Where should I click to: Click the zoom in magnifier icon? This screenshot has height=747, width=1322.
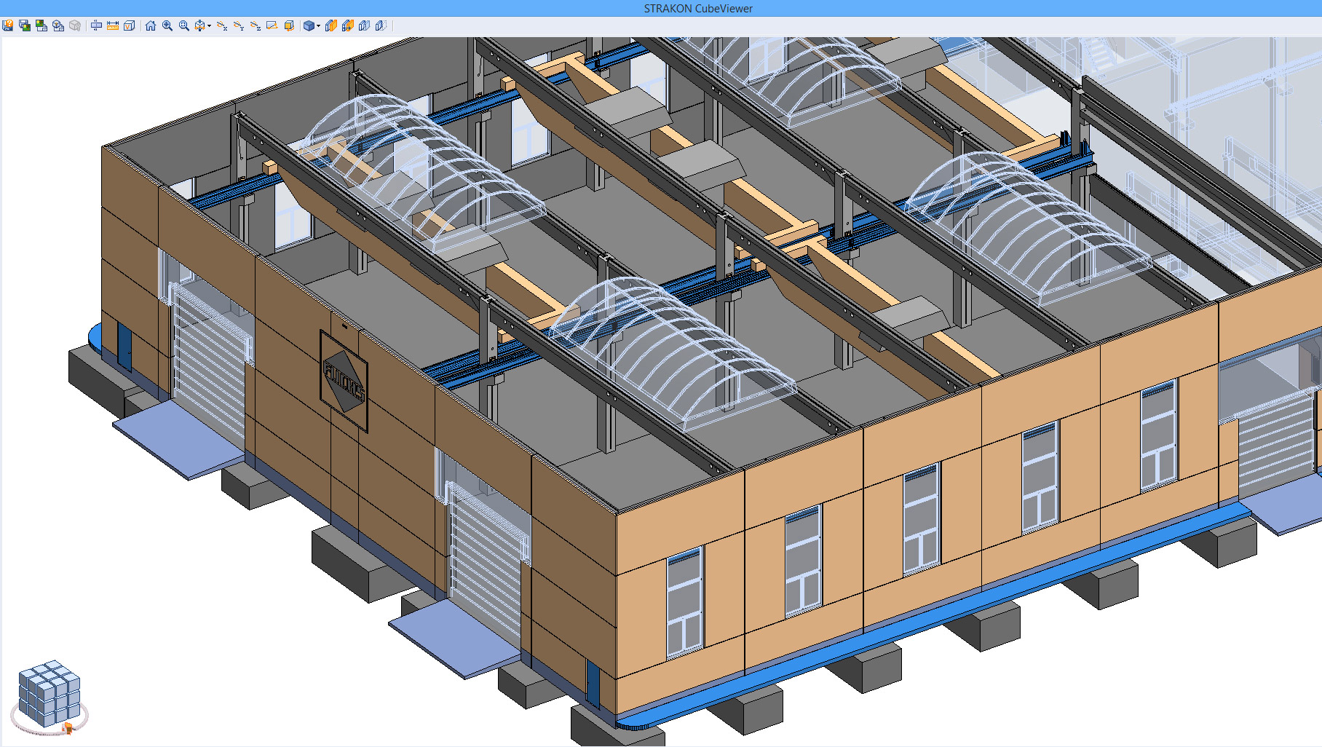(x=167, y=25)
